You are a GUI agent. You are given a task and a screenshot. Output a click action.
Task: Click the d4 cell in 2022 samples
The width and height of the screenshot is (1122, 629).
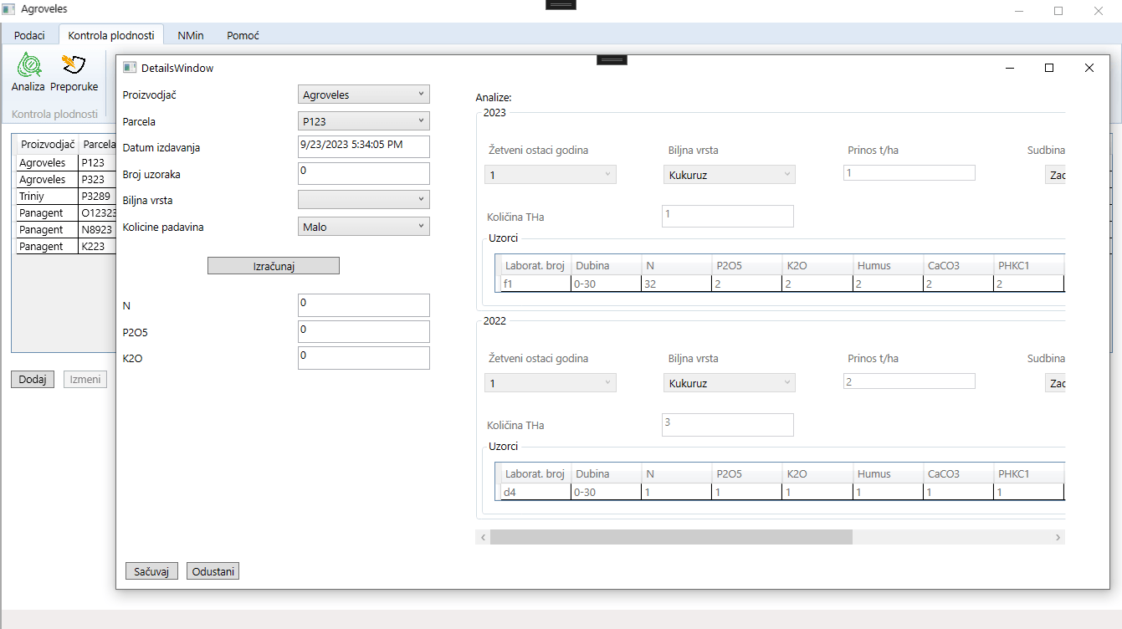[535, 492]
